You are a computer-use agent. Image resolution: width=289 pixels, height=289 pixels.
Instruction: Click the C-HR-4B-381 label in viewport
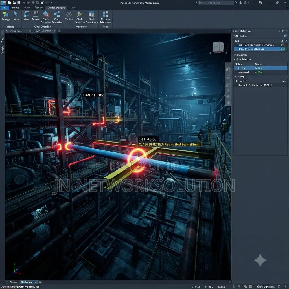click(x=148, y=139)
